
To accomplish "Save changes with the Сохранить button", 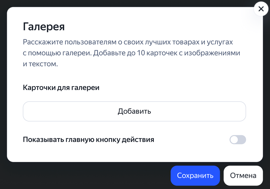I will coord(195,175).
